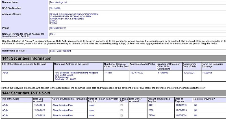
Task: Select the payment date '11/04/2019'
Action: [181, 105]
